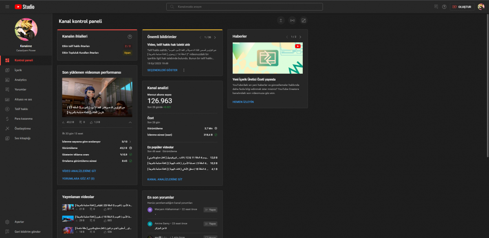
Task: Show previous Haberler news item
Action: (287, 37)
